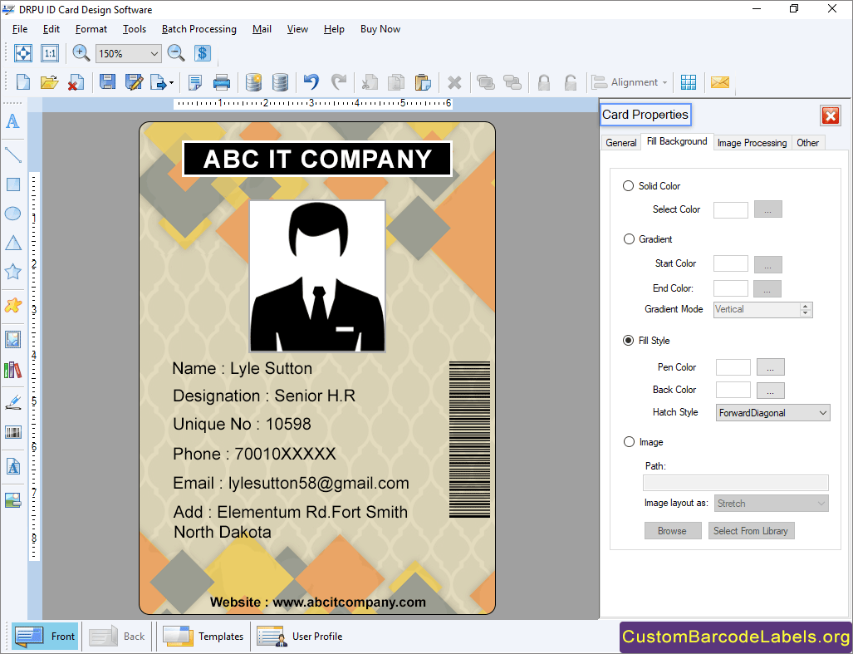Open the Buy Now menu
Image resolution: width=853 pixels, height=654 pixels.
click(x=380, y=29)
